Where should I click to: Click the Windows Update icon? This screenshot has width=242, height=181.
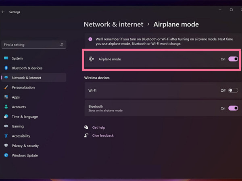click(x=6, y=155)
